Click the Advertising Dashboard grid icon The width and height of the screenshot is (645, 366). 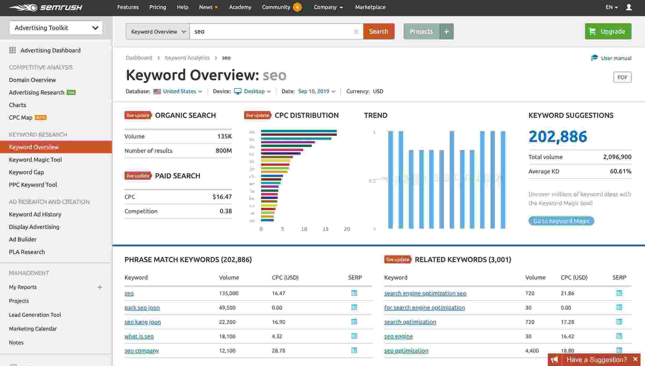click(13, 50)
